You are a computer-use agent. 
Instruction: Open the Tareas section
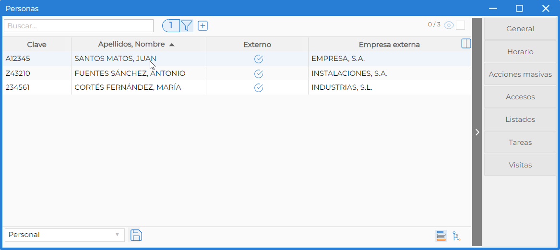pos(520,142)
